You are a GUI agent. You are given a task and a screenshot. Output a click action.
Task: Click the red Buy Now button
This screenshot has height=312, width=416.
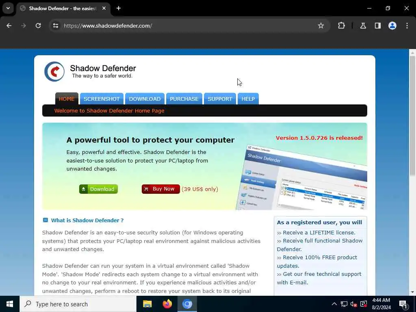pyautogui.click(x=160, y=189)
